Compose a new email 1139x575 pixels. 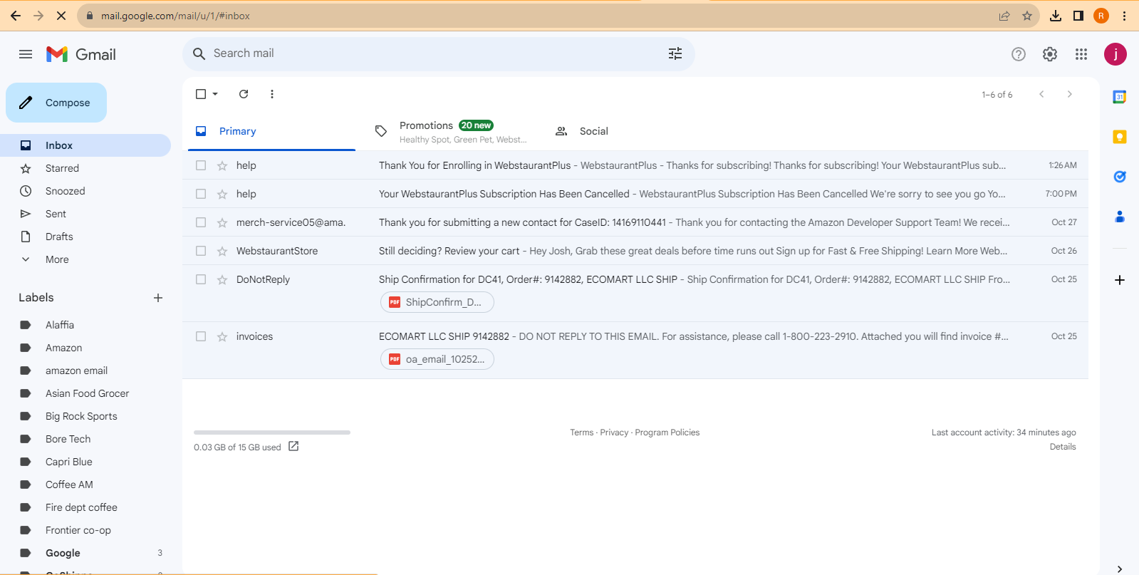[56, 103]
